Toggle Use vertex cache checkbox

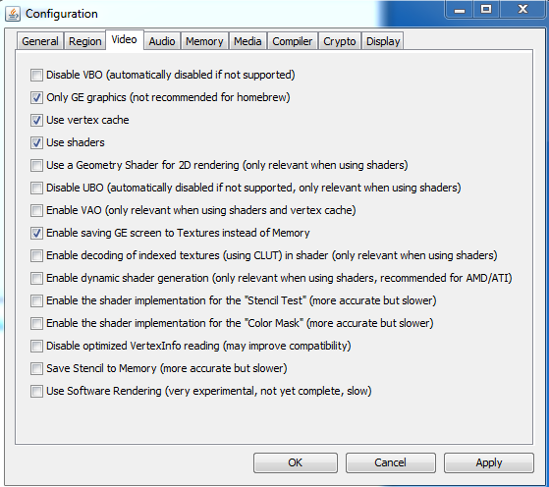(x=36, y=120)
